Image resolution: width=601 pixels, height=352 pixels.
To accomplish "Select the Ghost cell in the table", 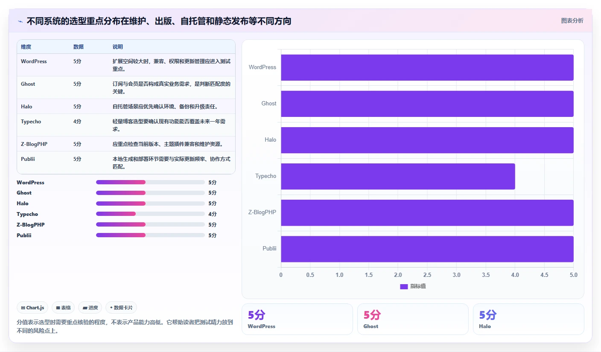I will (28, 84).
